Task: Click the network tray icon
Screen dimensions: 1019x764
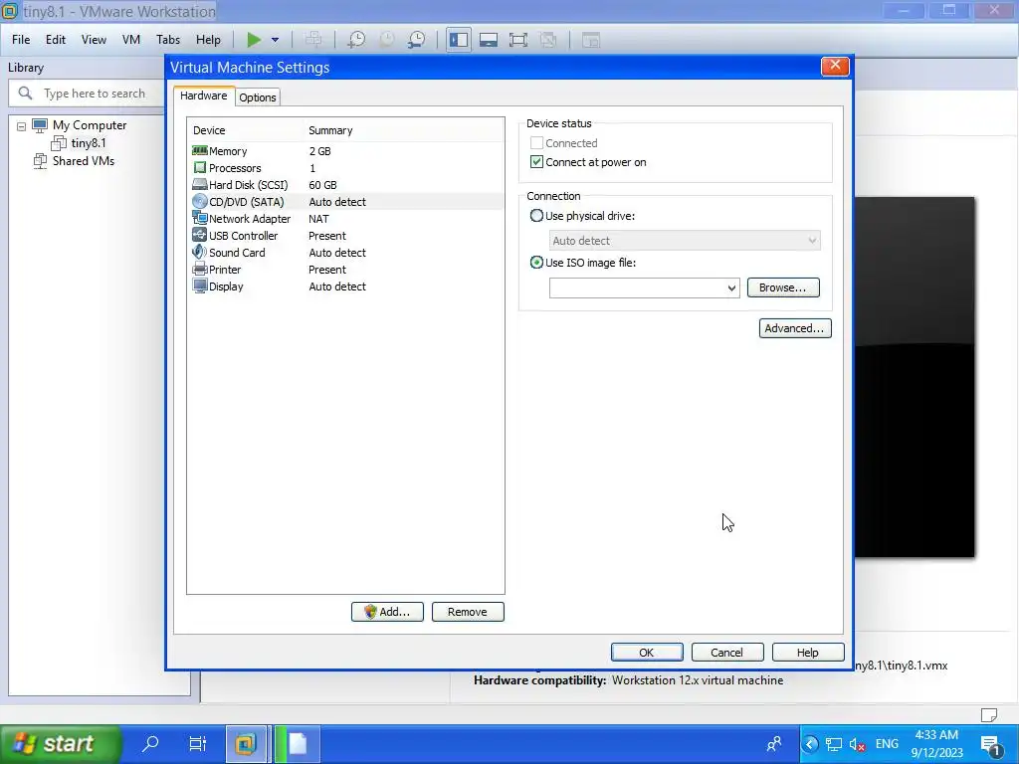Action: pos(833,744)
